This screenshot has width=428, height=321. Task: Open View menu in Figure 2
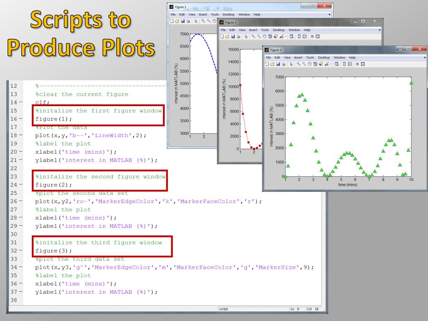[x=242, y=30]
